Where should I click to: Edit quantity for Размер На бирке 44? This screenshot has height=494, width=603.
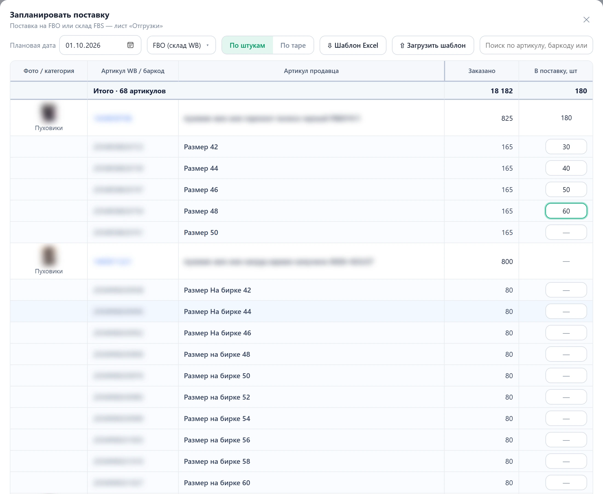tap(566, 311)
